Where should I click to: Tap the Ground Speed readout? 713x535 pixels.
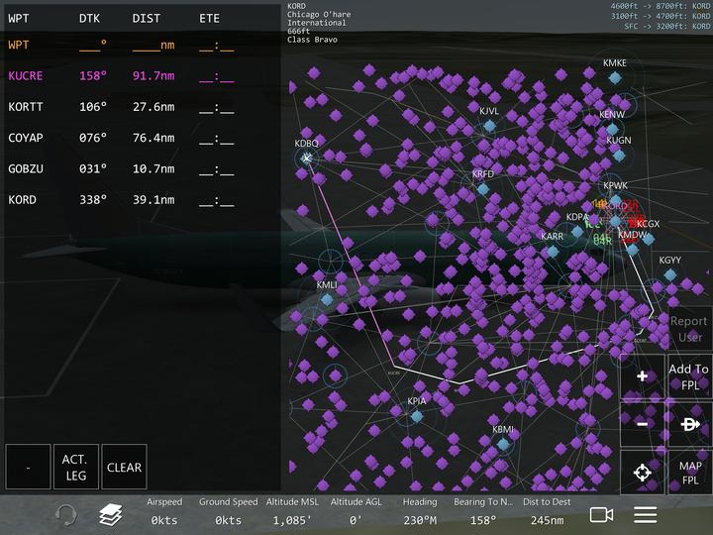point(228,511)
